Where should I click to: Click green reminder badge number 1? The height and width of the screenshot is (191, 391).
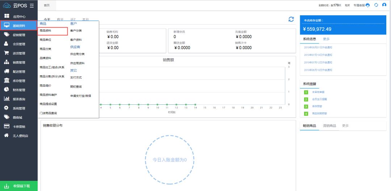[x=306, y=92]
